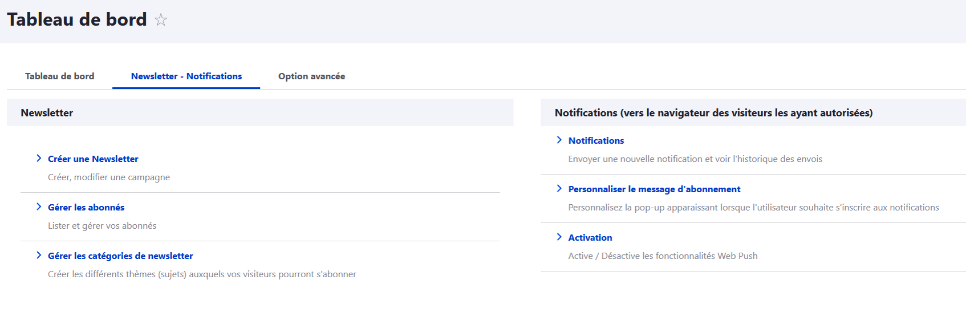Switch to the Tableau de bord tab

click(x=60, y=76)
